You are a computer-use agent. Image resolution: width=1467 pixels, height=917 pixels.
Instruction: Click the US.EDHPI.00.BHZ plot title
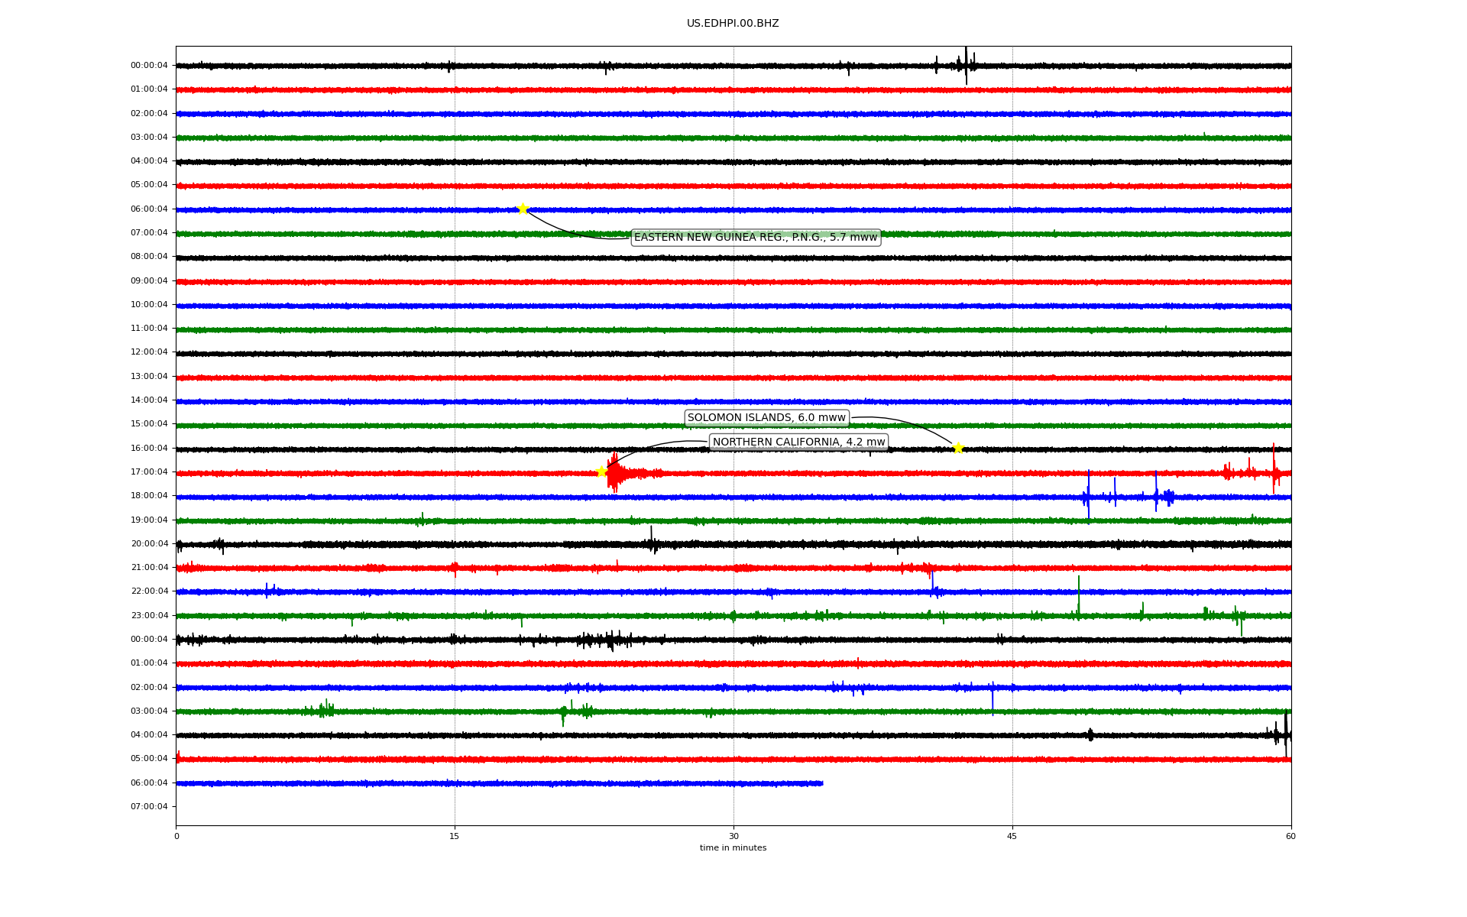[x=733, y=24]
